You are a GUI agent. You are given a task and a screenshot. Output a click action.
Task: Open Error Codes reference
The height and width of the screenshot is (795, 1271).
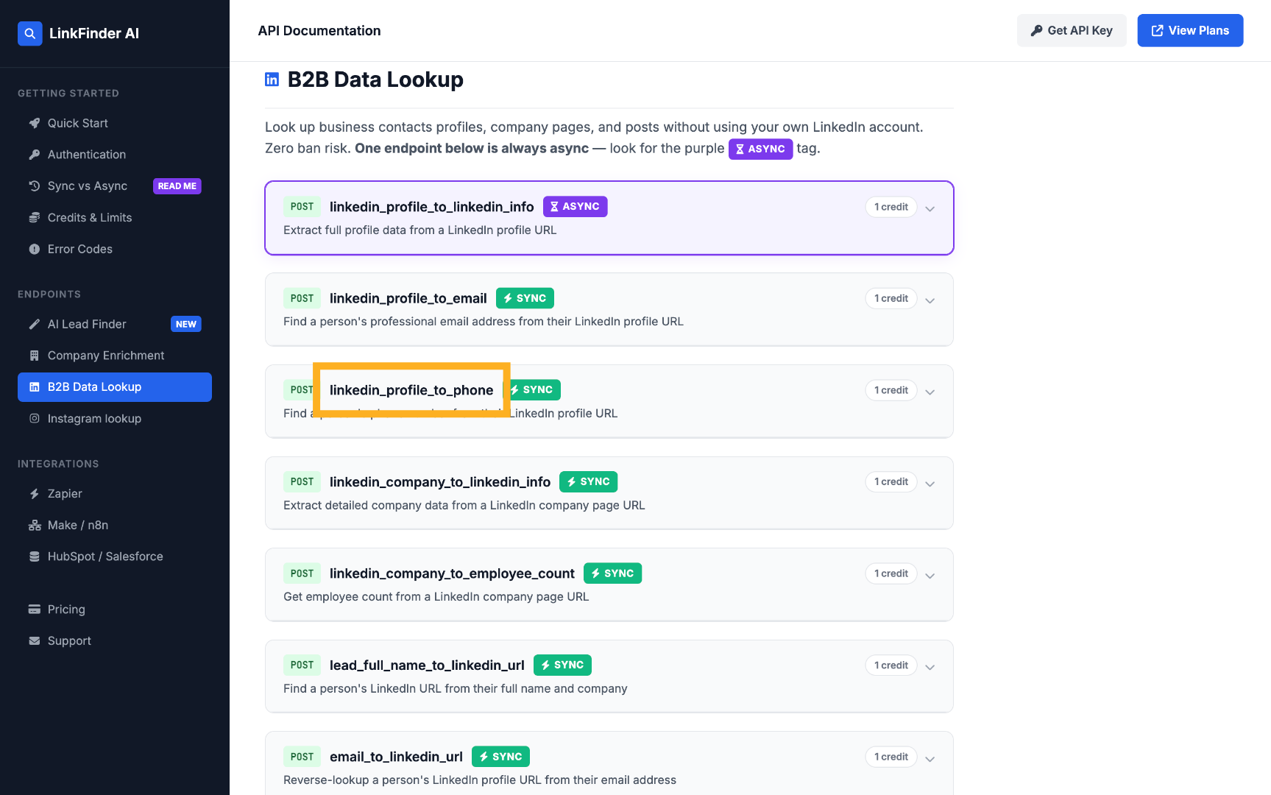(x=115, y=250)
